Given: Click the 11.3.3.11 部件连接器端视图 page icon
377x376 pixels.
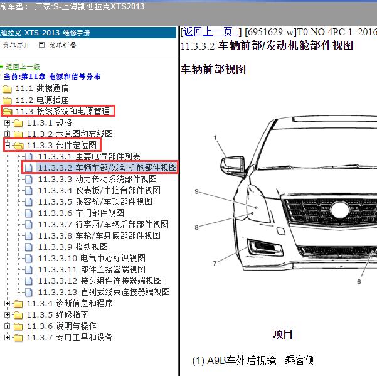Looking at the screenshot, I should [x=29, y=270].
